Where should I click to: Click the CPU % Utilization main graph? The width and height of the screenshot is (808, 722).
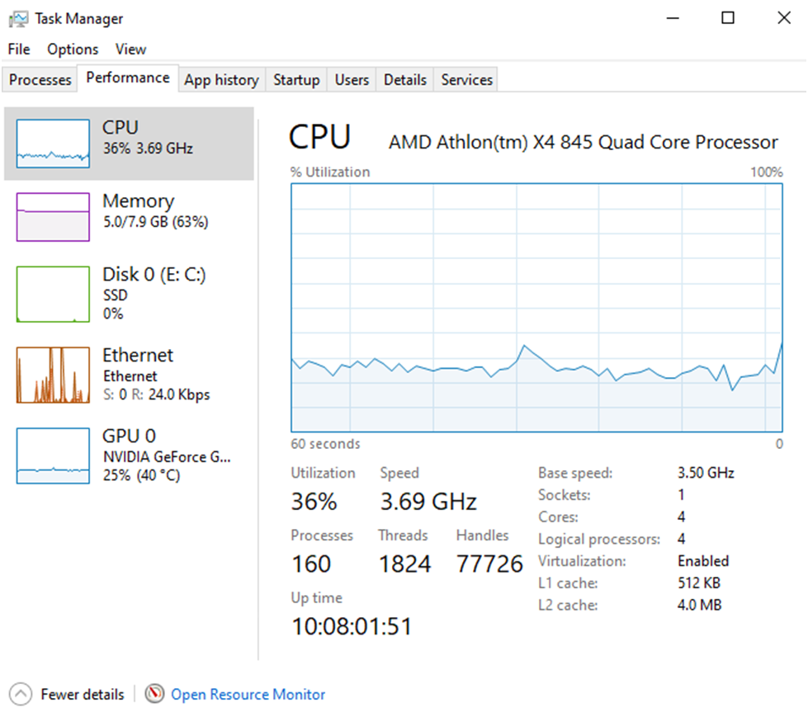(536, 307)
